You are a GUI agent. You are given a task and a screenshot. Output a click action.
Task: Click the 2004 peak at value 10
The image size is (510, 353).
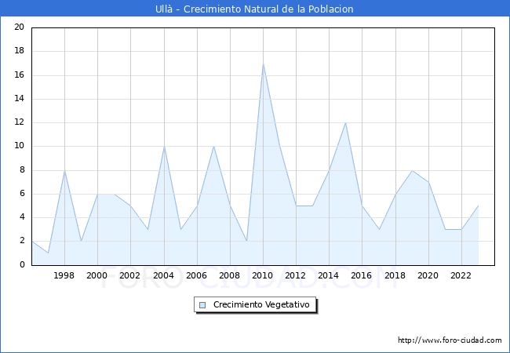pos(164,146)
